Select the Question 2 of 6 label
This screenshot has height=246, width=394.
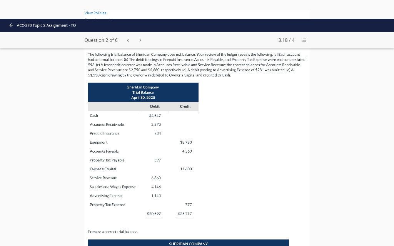pyautogui.click(x=101, y=40)
